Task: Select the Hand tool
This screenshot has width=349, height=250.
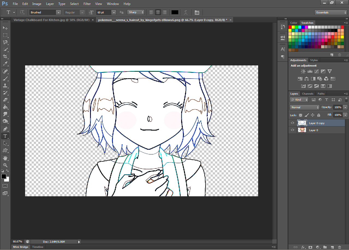Action: click(x=5, y=158)
